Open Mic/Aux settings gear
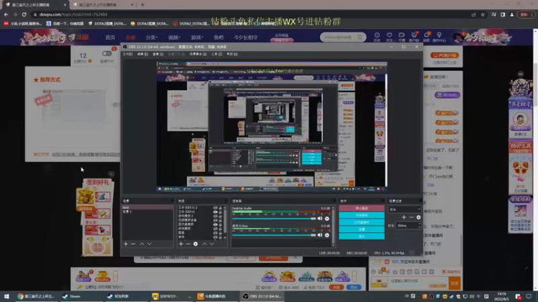Screen dimensions: 538x302 coord(327,235)
